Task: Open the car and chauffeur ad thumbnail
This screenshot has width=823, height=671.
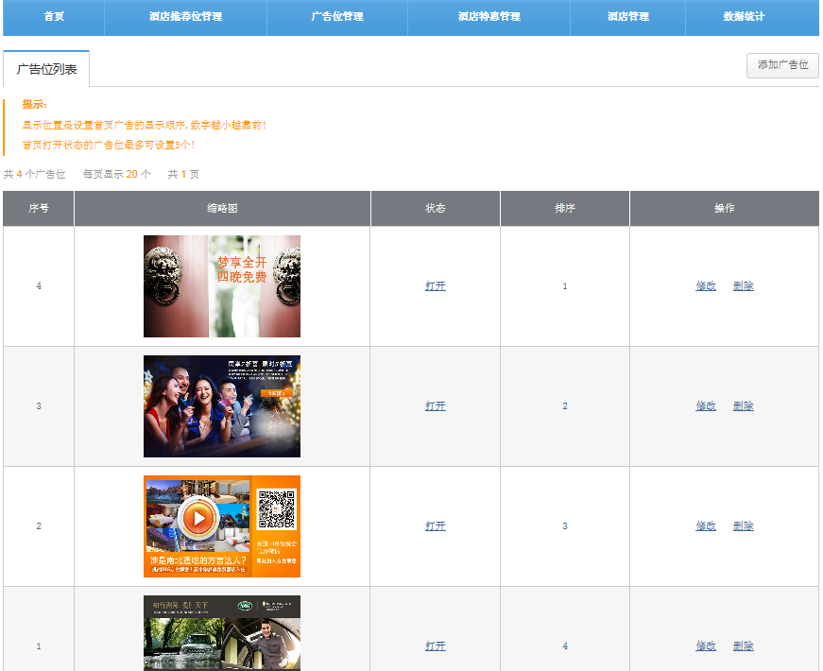Action: point(222,633)
